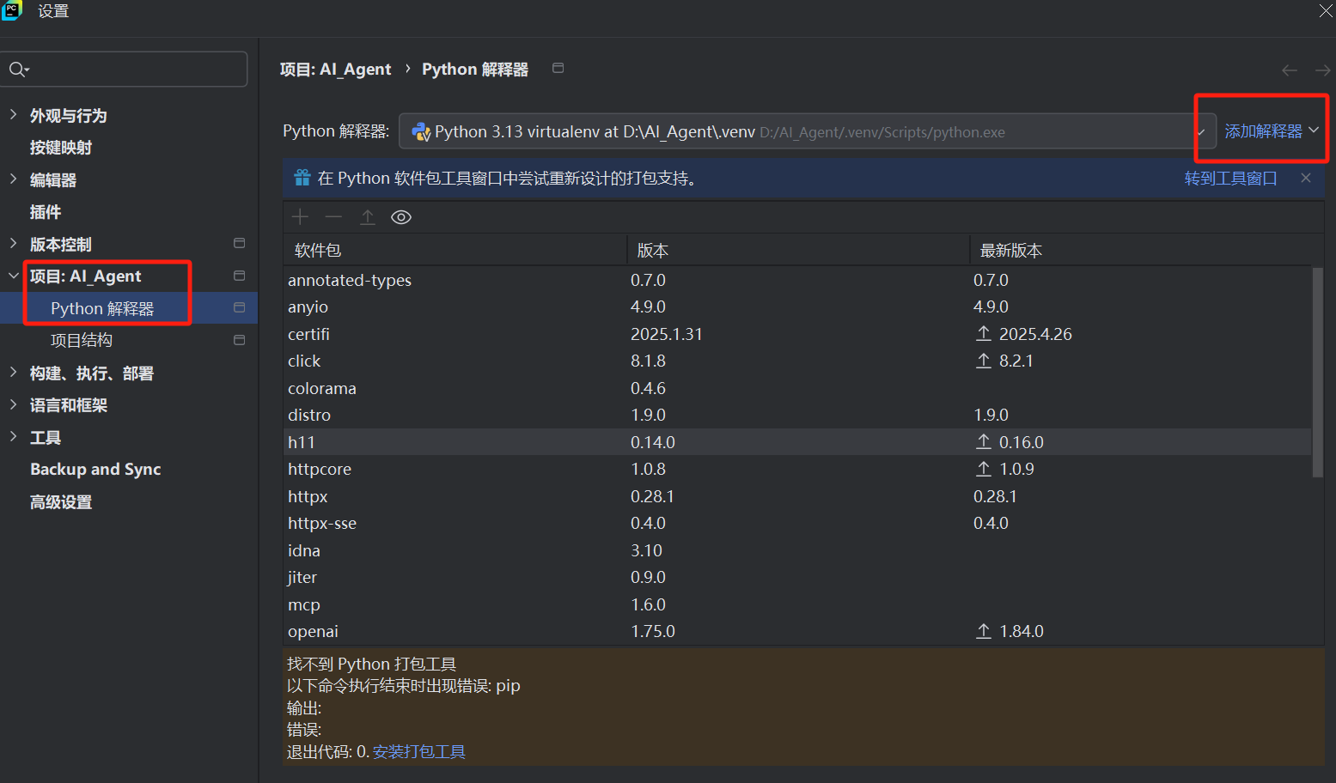The image size is (1336, 783).
Task: Select 高级设置 in the settings tree
Action: pos(61,502)
